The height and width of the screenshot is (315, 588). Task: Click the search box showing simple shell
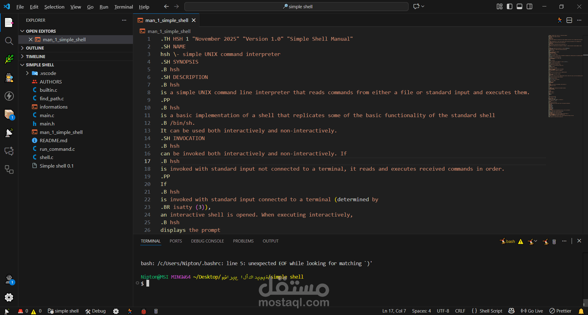point(296,6)
